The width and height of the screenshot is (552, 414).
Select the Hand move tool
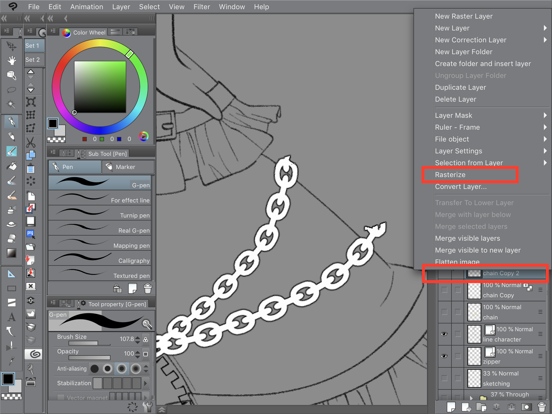12,60
